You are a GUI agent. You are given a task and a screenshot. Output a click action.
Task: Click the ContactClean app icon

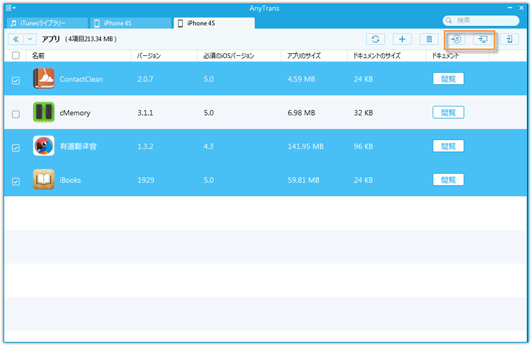(x=43, y=78)
